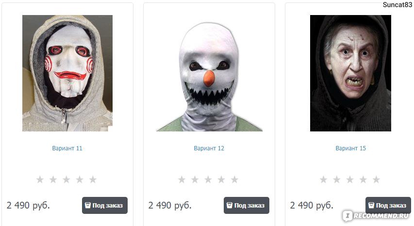
Task: Click Под заказ button for Вариант 15
Action: click(388, 205)
